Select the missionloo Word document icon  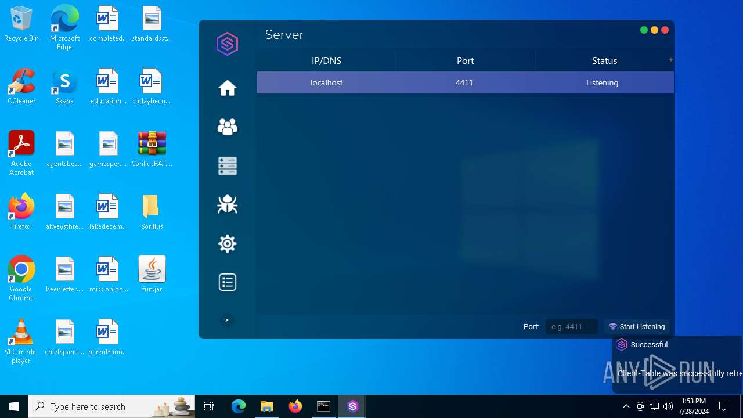click(108, 275)
